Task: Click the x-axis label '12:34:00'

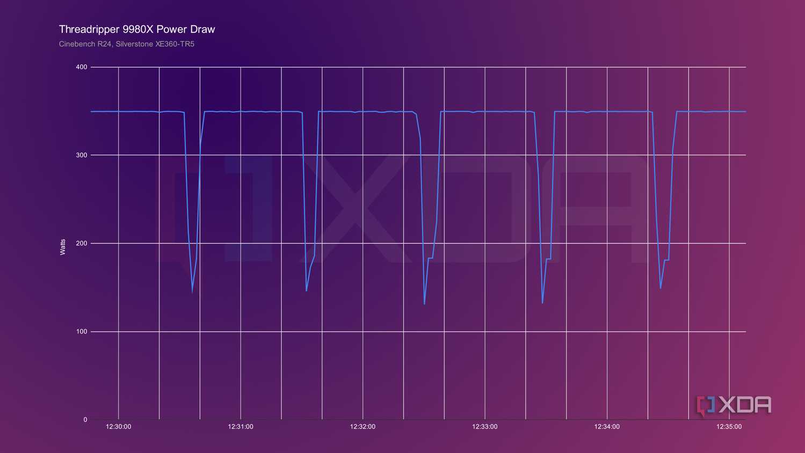Action: click(607, 427)
